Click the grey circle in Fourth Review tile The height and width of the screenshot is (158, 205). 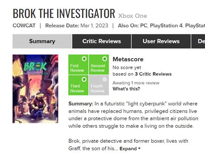[105, 79]
